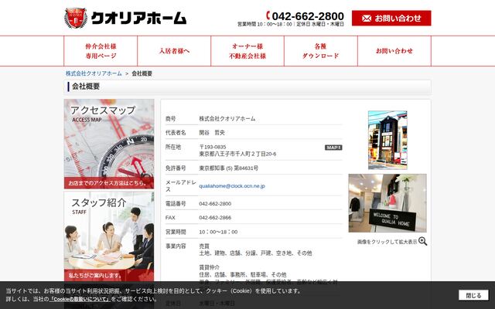This screenshot has width=495, height=309.
Task: Open オーナー様不動産会社様 menu item
Action: [247, 51]
